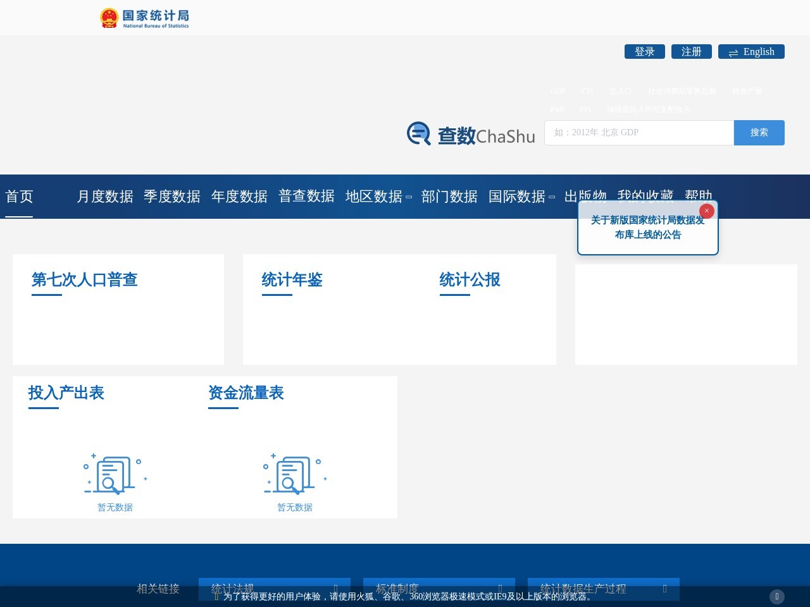Focus the 查数 search input field
This screenshot has width=810, height=607.
(639, 133)
